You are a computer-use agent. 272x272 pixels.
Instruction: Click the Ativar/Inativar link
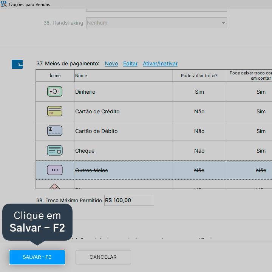(160, 64)
